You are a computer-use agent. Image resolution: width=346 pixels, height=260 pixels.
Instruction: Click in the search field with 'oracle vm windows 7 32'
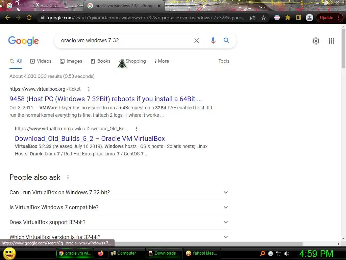click(x=124, y=41)
